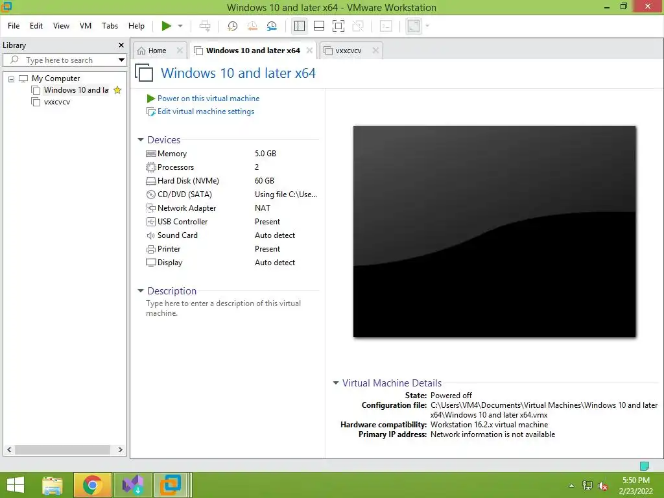This screenshot has height=498, width=664.
Task: Select vxxcvcv in the Library tree
Action: pyautogui.click(x=57, y=102)
